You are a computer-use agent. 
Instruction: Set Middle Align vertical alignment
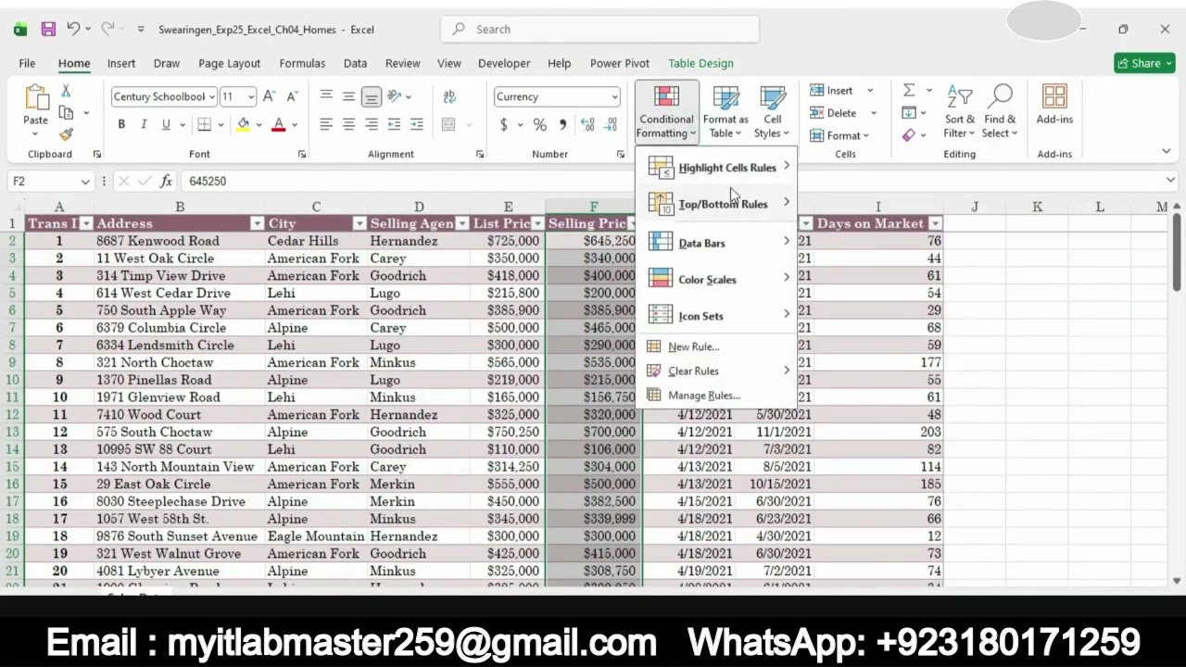(x=348, y=96)
